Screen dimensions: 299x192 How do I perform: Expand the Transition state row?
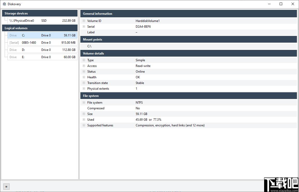(x=84, y=83)
